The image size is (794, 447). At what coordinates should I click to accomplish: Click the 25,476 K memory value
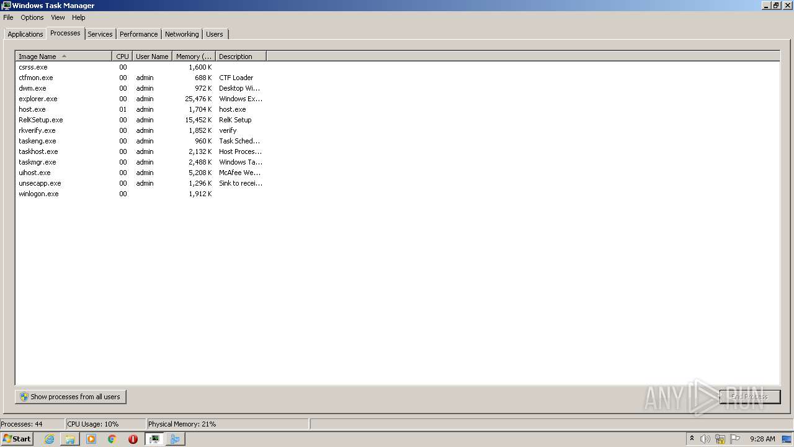(x=198, y=99)
